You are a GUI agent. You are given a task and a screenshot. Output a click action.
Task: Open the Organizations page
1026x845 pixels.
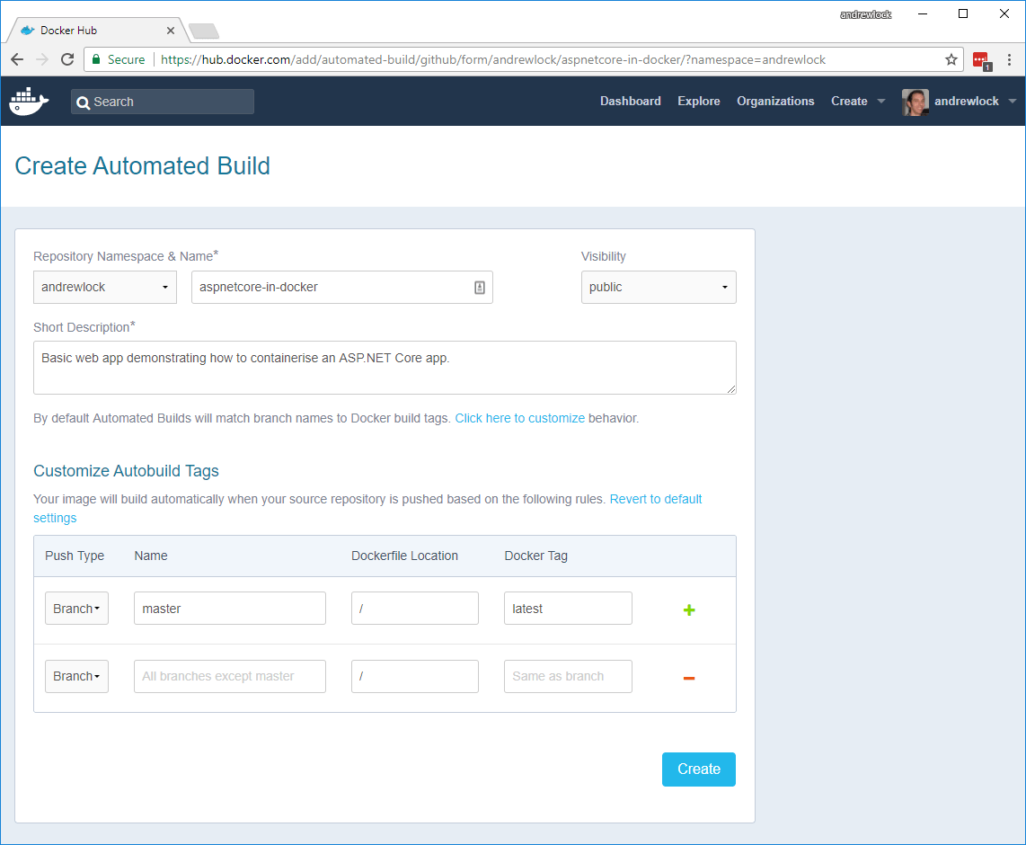(x=775, y=101)
